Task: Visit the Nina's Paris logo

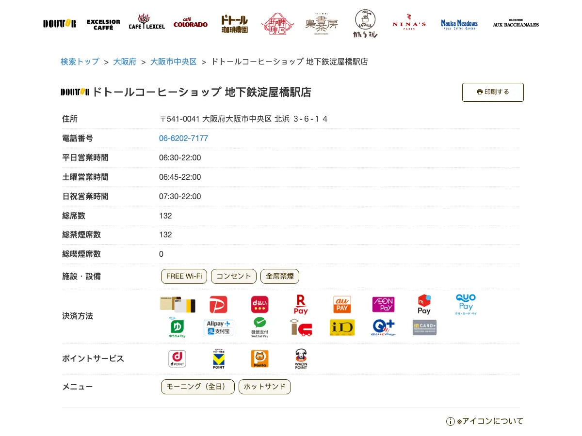Action: [x=409, y=23]
